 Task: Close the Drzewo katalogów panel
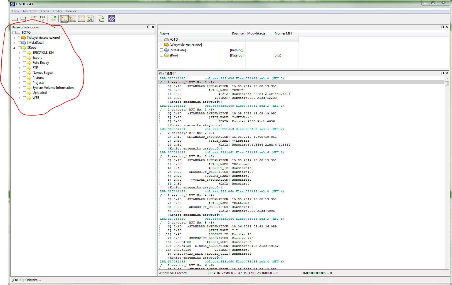click(153, 27)
